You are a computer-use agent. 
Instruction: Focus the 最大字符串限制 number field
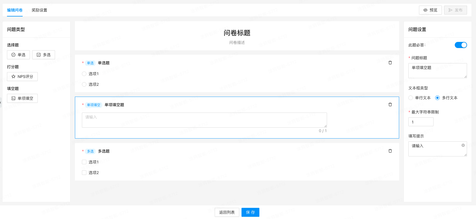point(421,122)
